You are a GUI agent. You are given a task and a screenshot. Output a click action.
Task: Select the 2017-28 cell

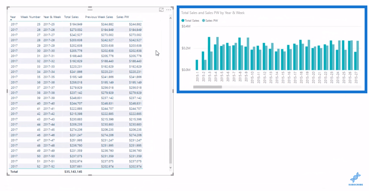tap(49, 40)
